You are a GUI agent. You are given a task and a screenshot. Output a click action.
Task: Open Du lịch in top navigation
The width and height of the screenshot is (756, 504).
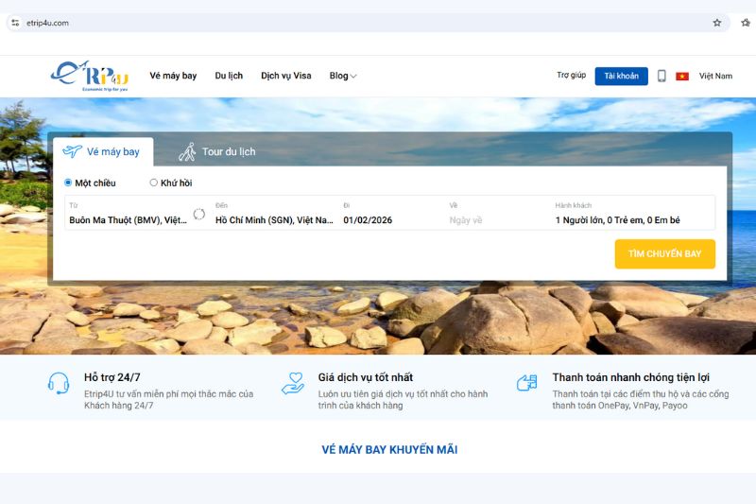coord(229,76)
